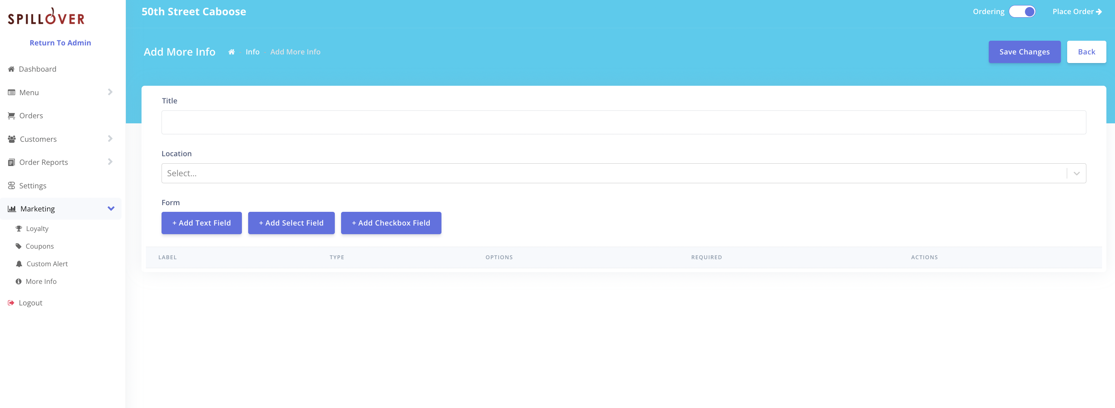Click the breadcrumb home icon

[232, 52]
